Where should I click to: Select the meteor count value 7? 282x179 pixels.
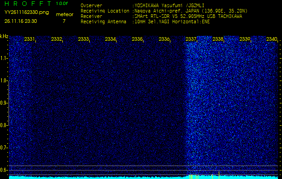pos(64,21)
